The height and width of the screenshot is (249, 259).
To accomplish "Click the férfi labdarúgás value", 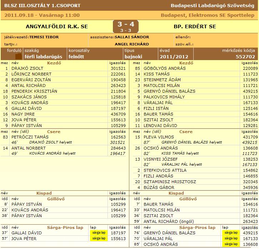I will click(x=44, y=57).
